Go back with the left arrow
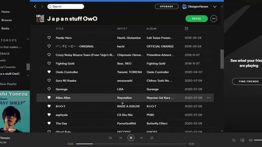 click(35, 7)
